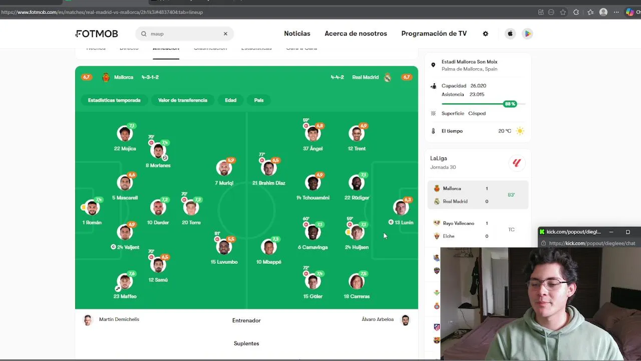Open Rayo Vallecano vs Elche match row

pyautogui.click(x=478, y=230)
